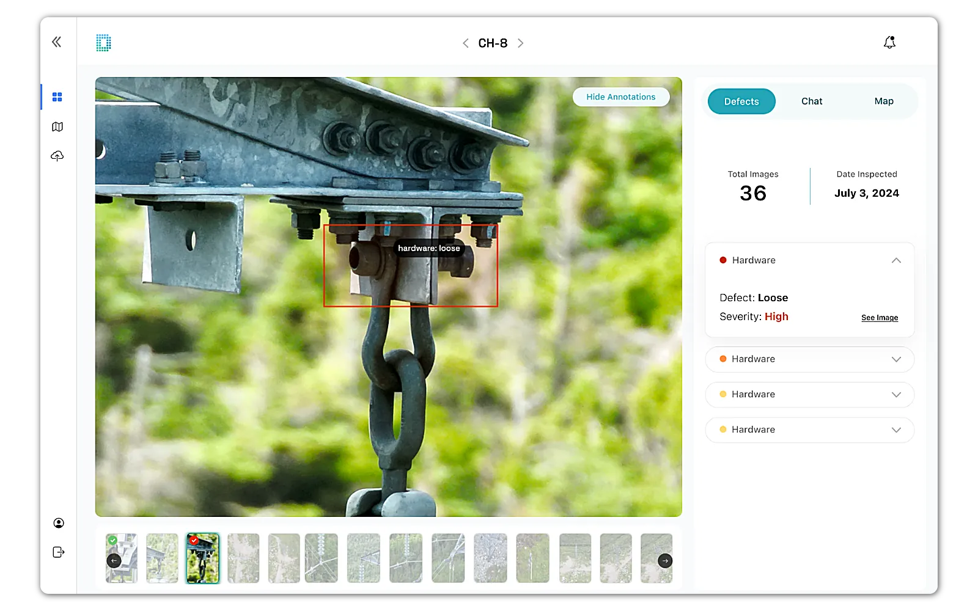Viewport: 978px width, 611px height.
Task: Click the 'Severity: High' text
Action: [x=754, y=316]
